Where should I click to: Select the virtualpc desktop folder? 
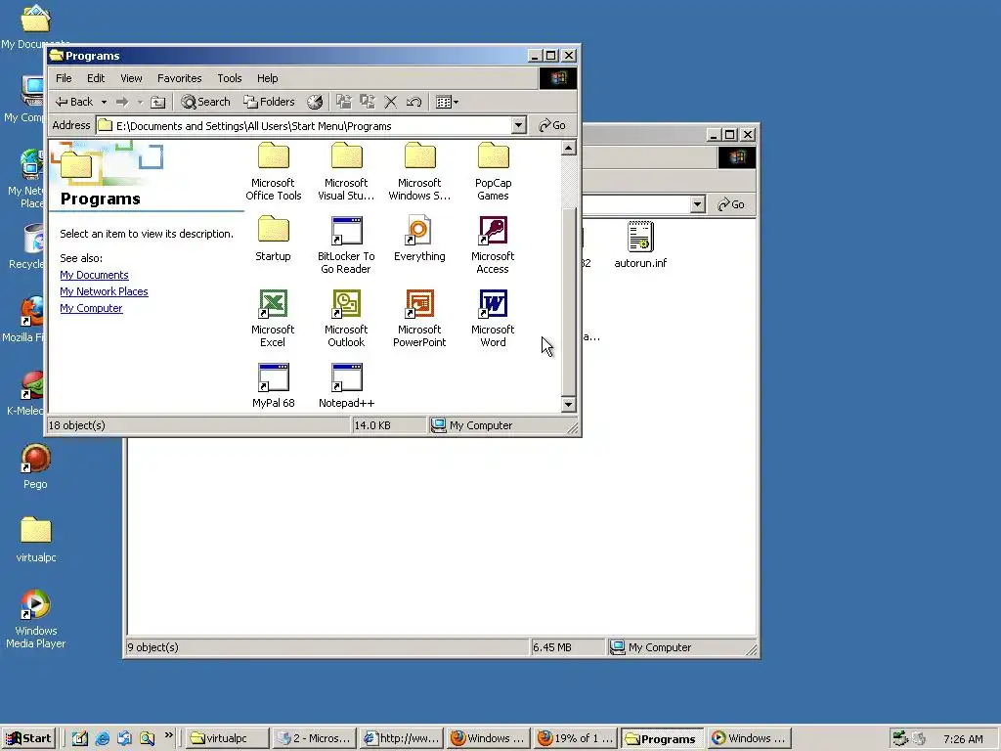(x=36, y=540)
